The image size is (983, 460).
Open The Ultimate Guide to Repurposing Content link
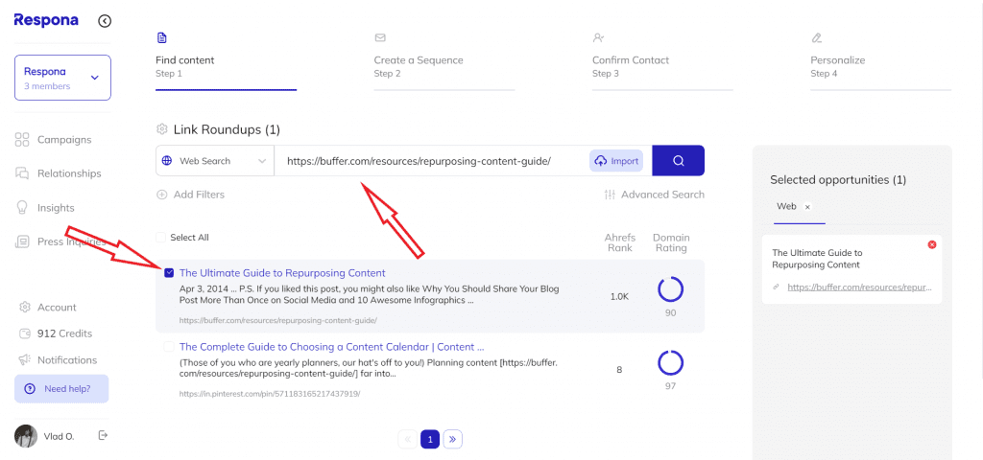[x=282, y=273]
